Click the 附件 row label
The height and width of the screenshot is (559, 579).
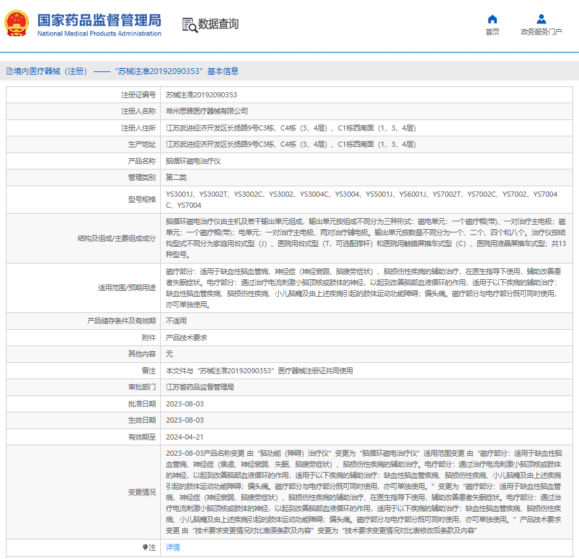pos(149,338)
